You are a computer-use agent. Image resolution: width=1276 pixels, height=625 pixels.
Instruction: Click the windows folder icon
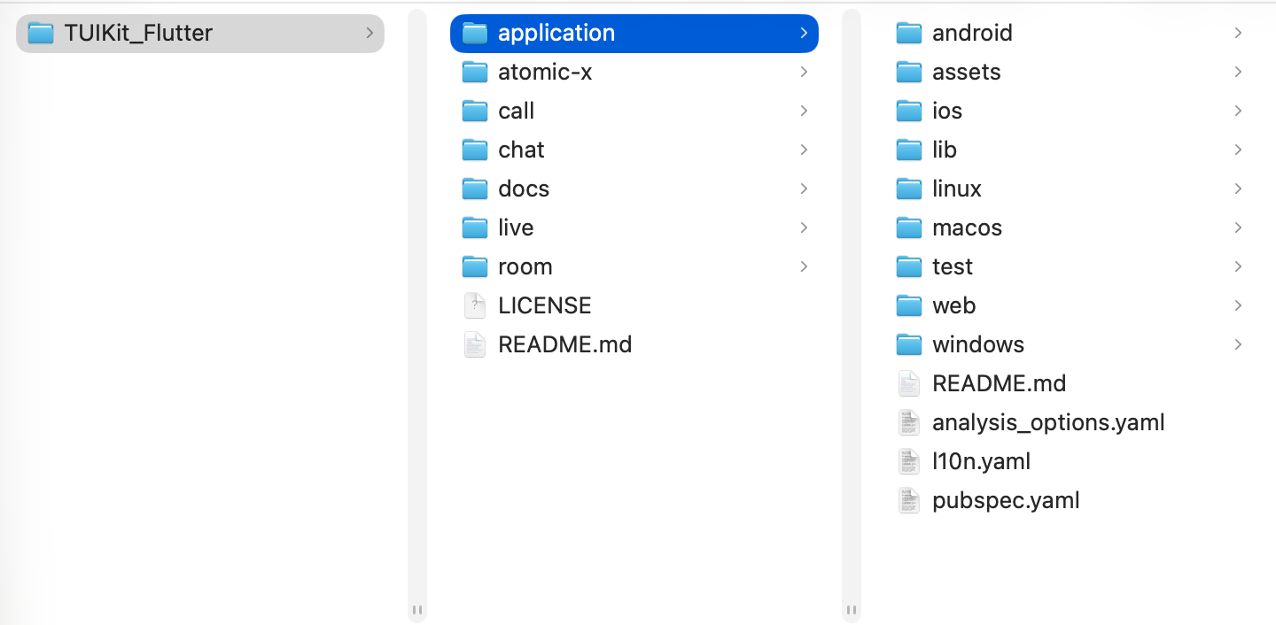point(909,345)
